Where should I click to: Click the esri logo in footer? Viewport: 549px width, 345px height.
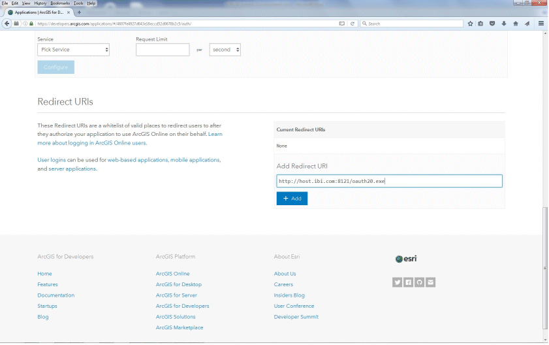pyautogui.click(x=406, y=259)
